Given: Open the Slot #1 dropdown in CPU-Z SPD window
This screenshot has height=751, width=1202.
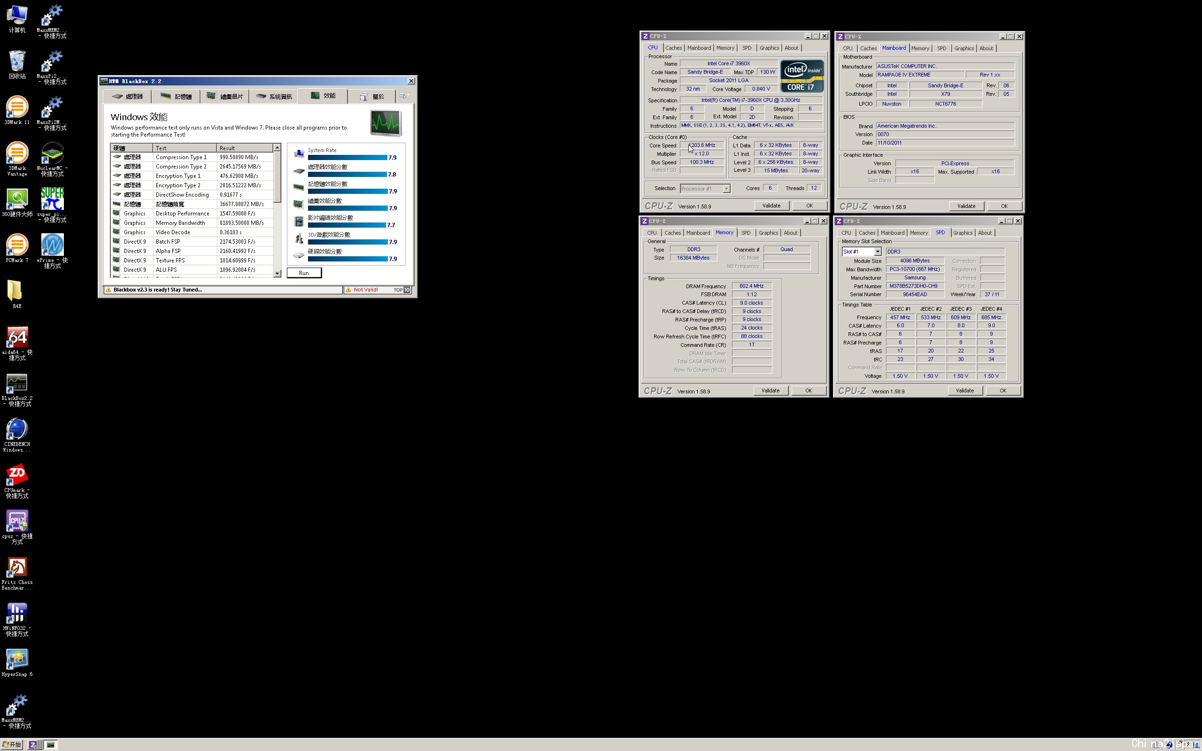Looking at the screenshot, I should [x=861, y=252].
